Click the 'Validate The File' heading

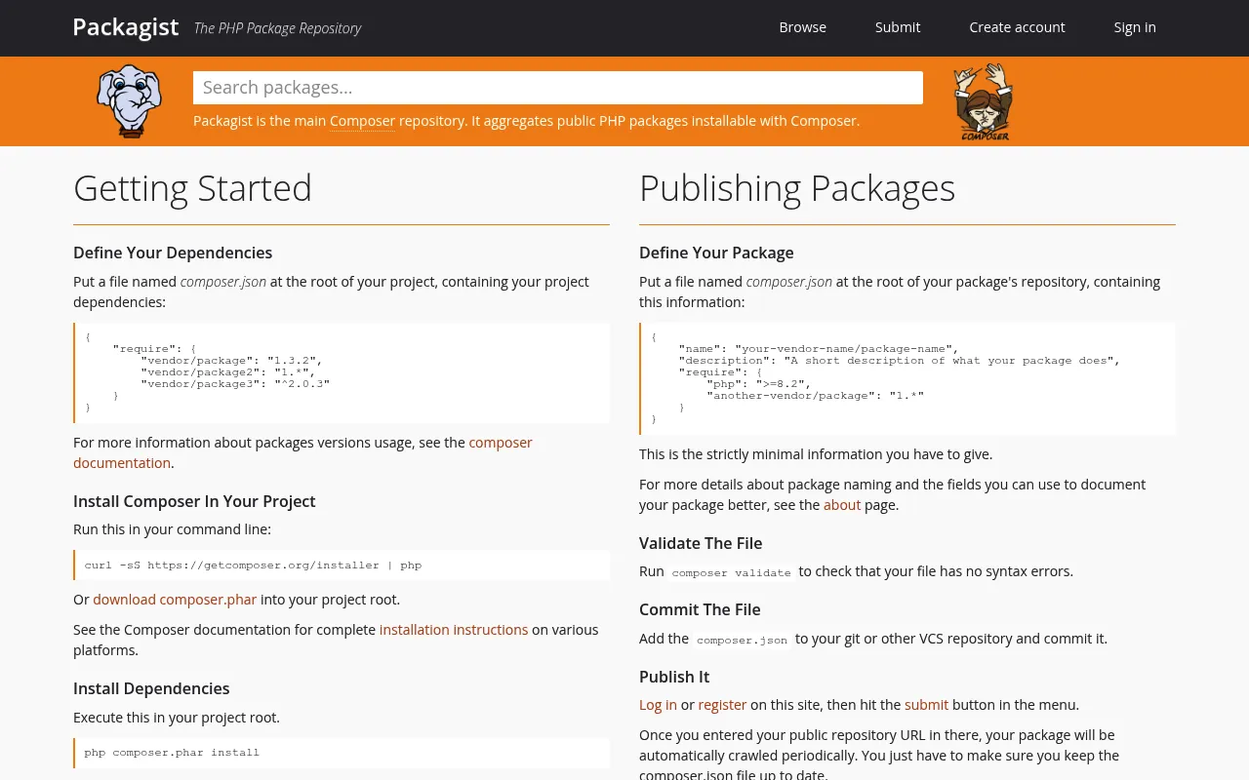click(701, 543)
